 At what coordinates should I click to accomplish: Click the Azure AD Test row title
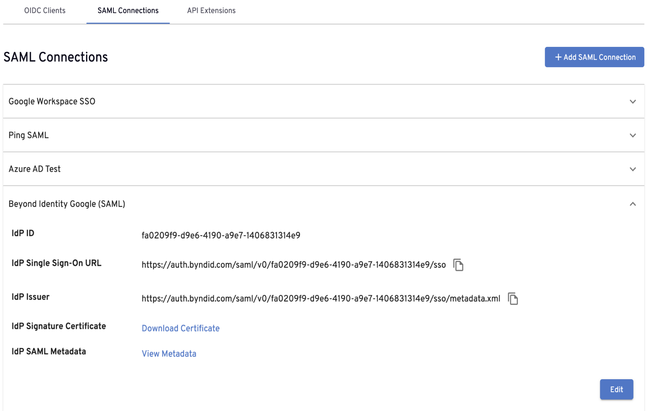[x=35, y=169]
